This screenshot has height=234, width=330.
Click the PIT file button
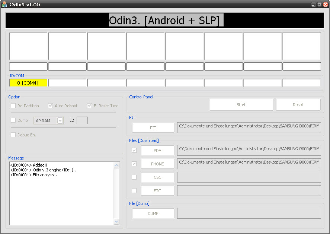(x=153, y=128)
